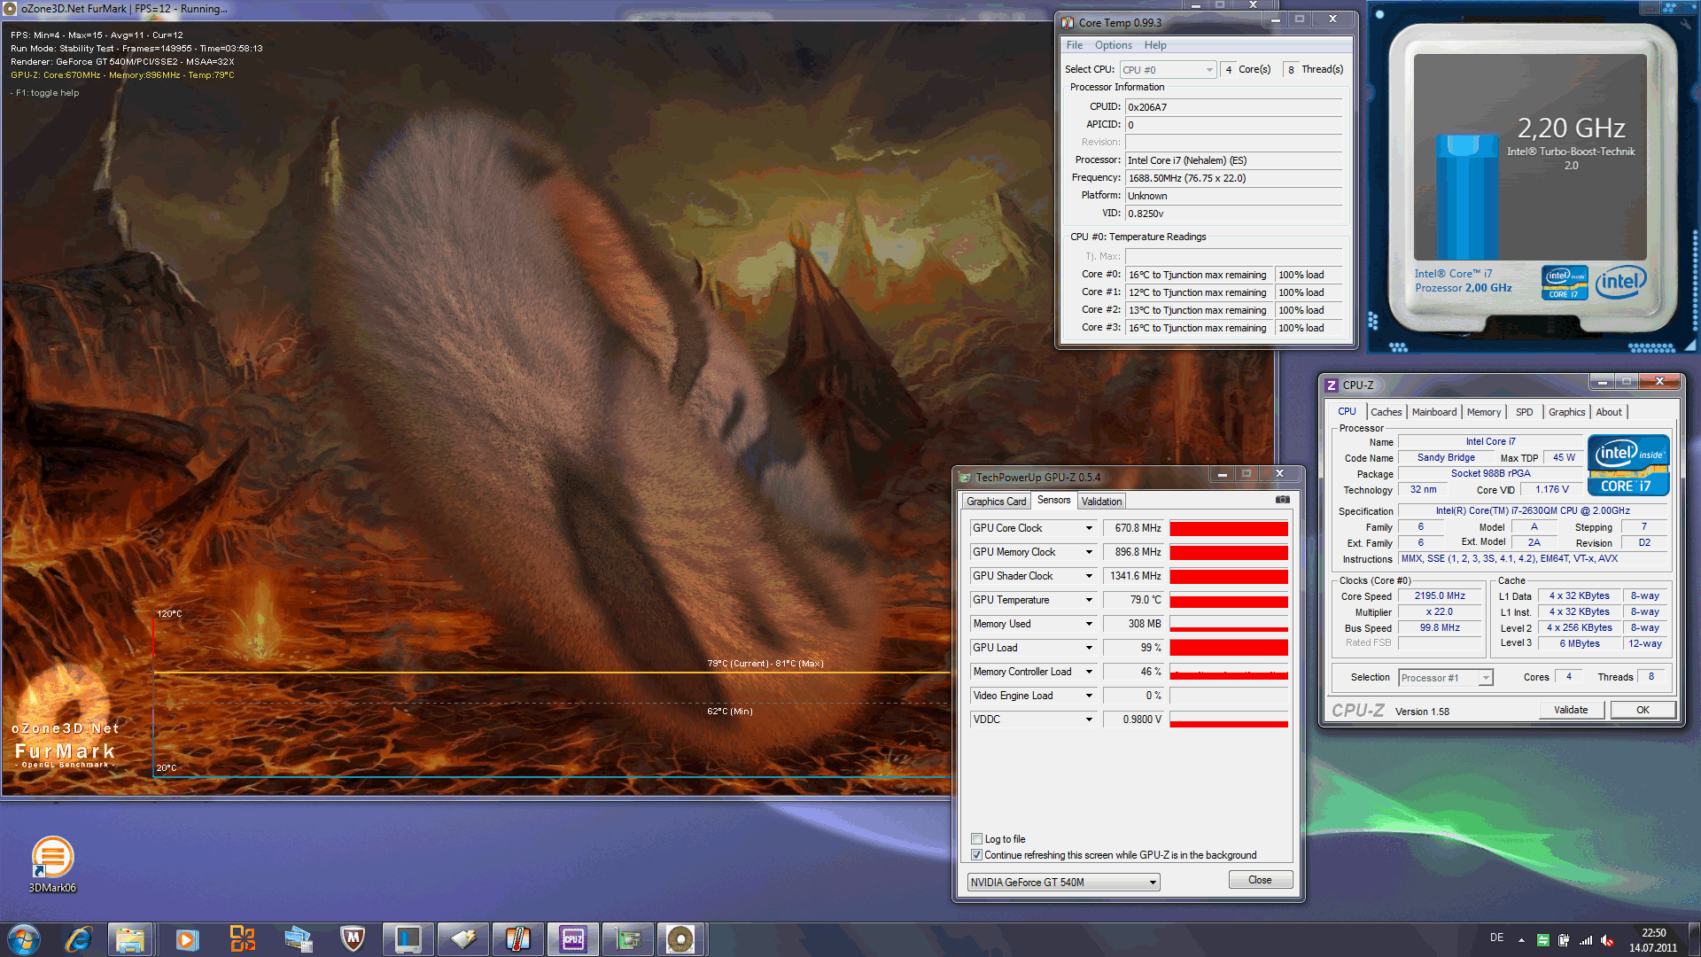1701x957 pixels.
Task: Switch to the Turbo Boost monitor taskbar item
Action: (x=408, y=939)
